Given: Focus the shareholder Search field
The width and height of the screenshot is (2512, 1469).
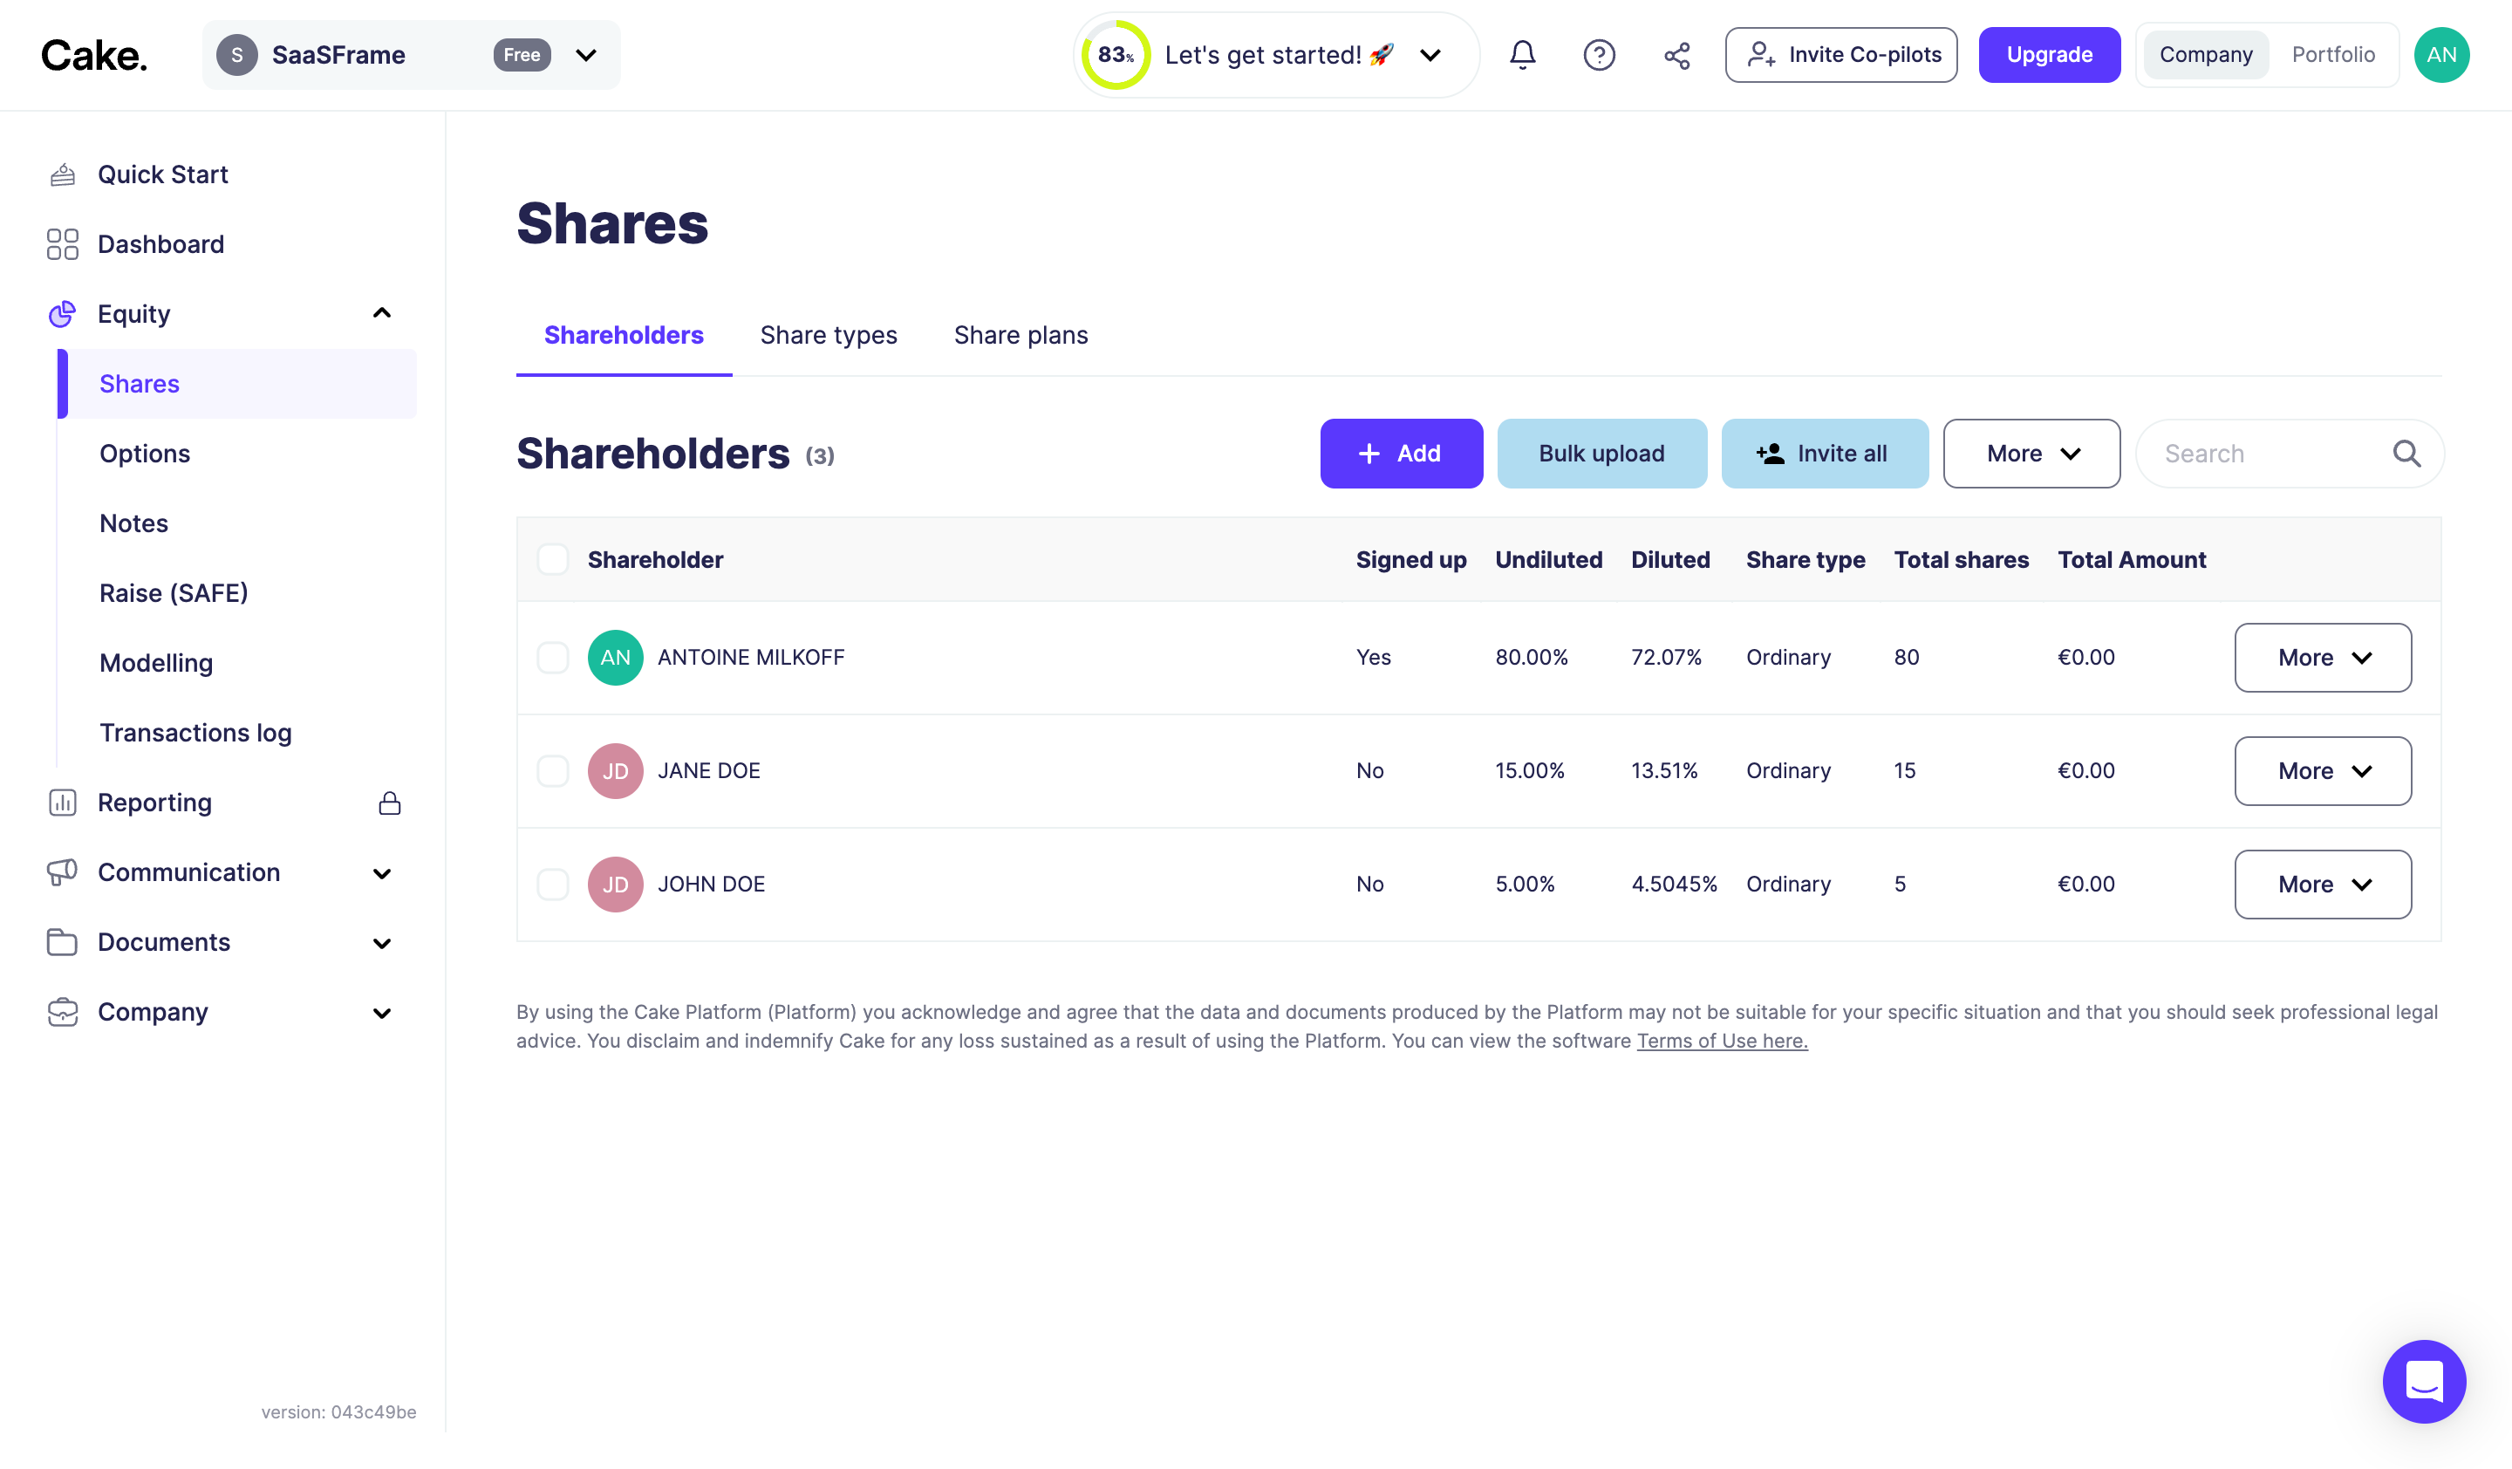Looking at the screenshot, I should [x=2263, y=454].
